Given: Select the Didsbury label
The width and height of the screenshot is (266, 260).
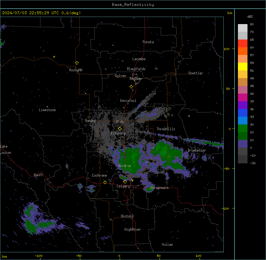Looking at the screenshot, I should pos(118,133).
